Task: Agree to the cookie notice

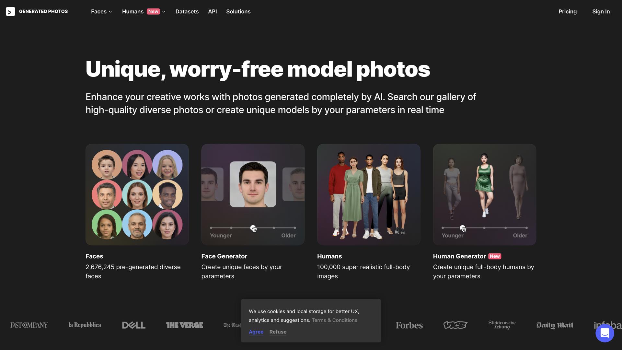Action: 256,332
